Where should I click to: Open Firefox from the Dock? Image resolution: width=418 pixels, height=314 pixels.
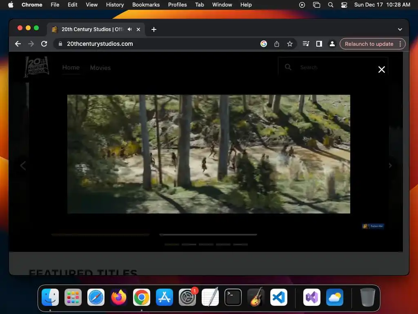[119, 297]
